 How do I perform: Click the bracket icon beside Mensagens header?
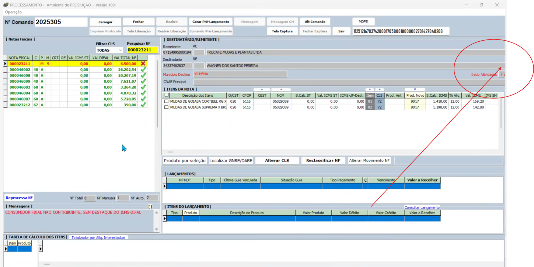click(150, 207)
